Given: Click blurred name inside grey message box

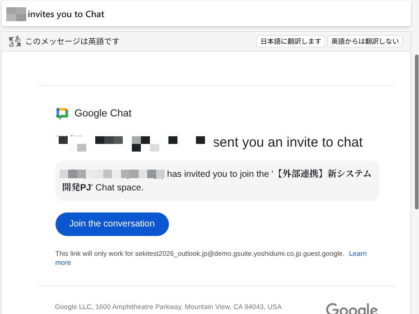Looking at the screenshot, I should [x=112, y=174].
